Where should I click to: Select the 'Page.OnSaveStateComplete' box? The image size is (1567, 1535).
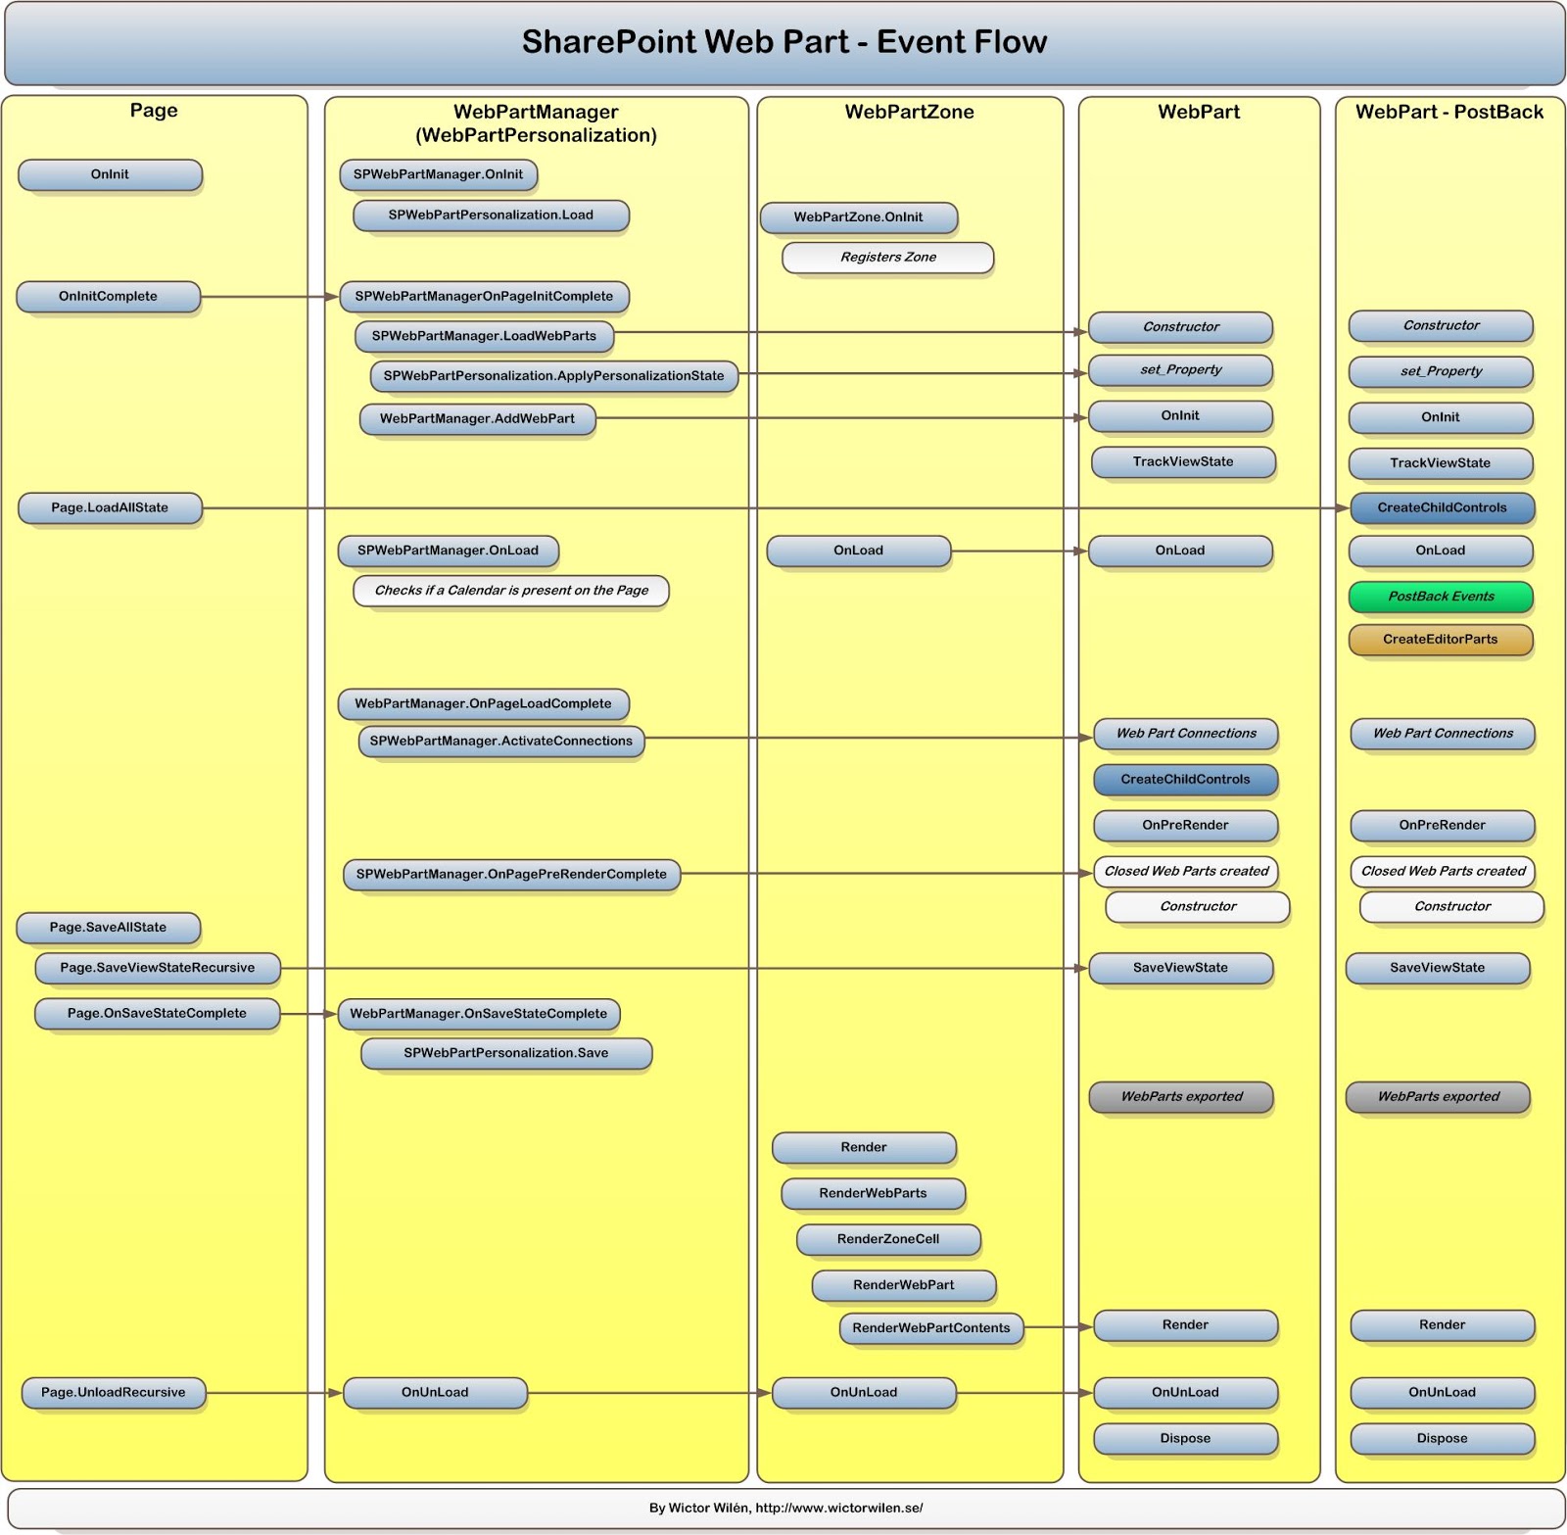(x=158, y=1014)
